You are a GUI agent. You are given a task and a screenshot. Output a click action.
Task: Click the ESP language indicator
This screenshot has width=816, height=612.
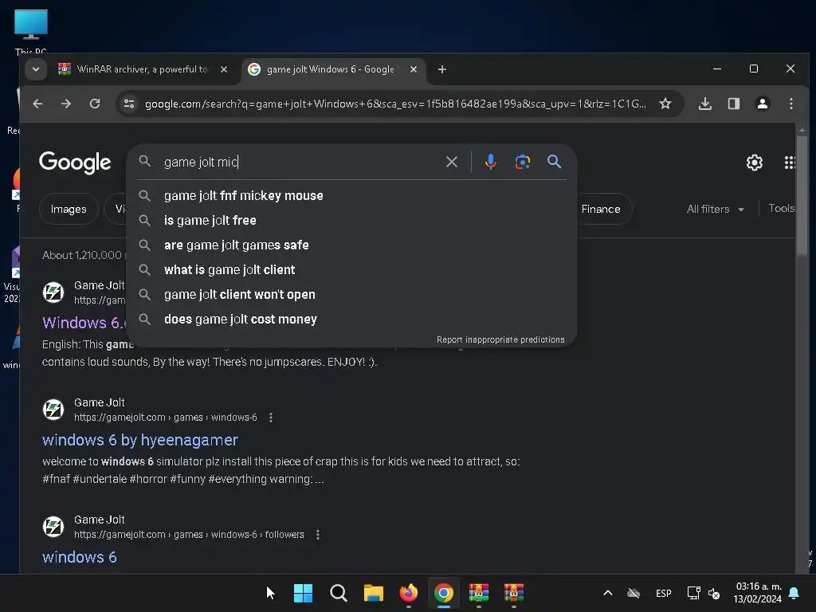[x=664, y=593]
